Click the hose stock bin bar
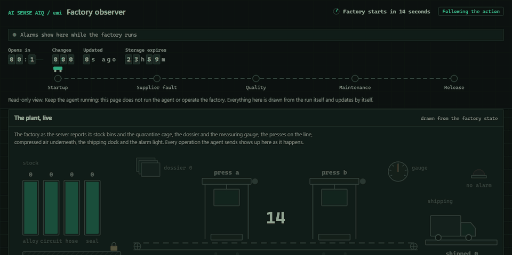Screen dimensions: 512x255 (x=71, y=208)
